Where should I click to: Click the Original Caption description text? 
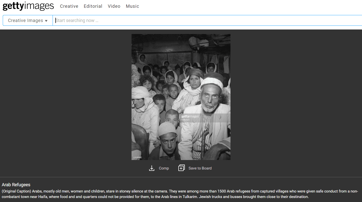coord(180,194)
